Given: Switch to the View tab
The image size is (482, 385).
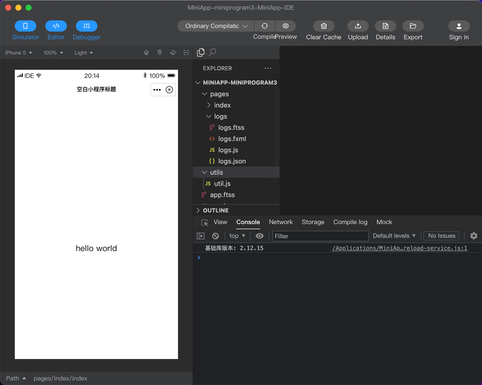Looking at the screenshot, I should (220, 222).
